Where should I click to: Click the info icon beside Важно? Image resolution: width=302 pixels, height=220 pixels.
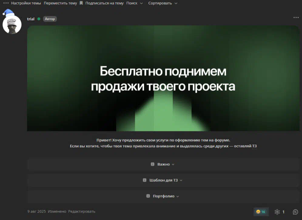click(153, 164)
